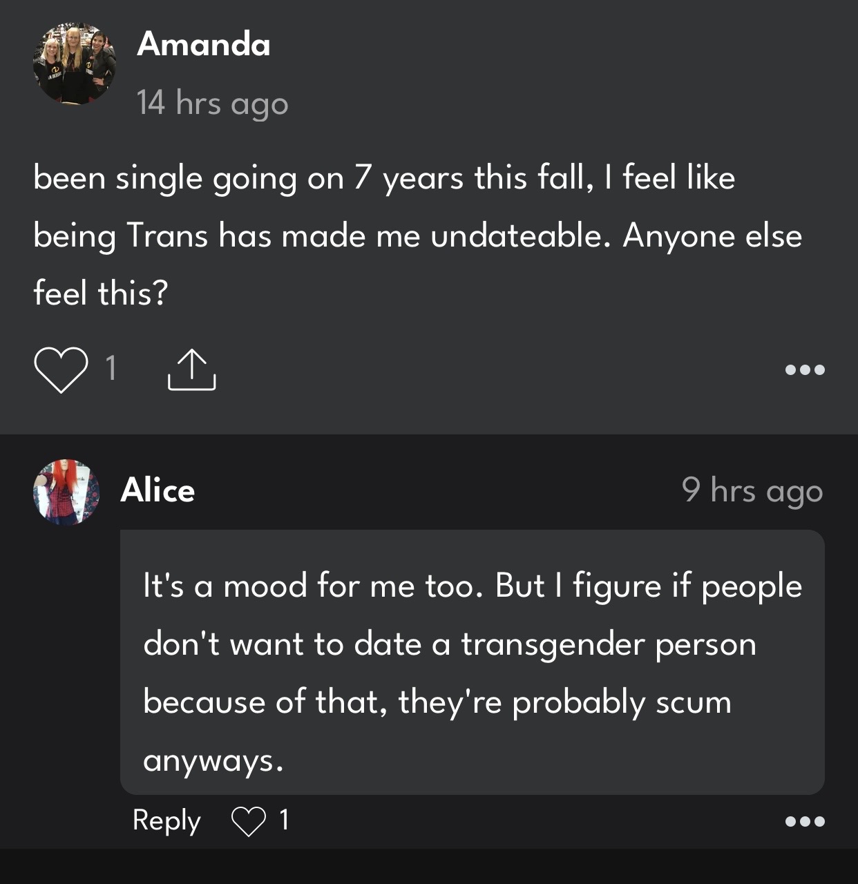The height and width of the screenshot is (884, 858).
Task: Tap Amanda's post text about being single
Action: (418, 236)
